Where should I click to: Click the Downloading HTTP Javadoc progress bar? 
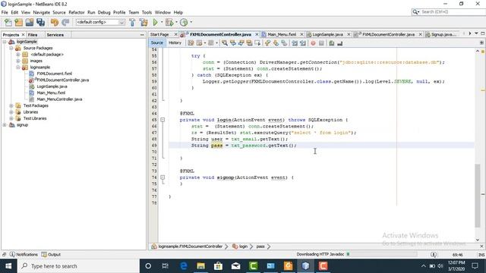point(383,254)
